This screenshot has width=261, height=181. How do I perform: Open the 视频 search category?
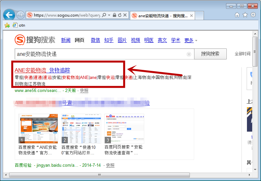[135, 40]
